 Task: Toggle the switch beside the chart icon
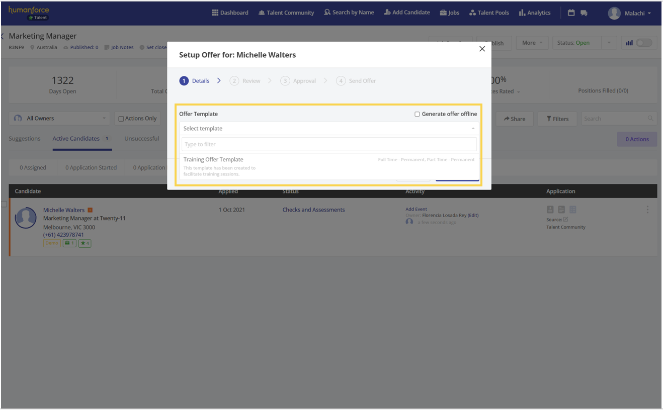click(644, 43)
